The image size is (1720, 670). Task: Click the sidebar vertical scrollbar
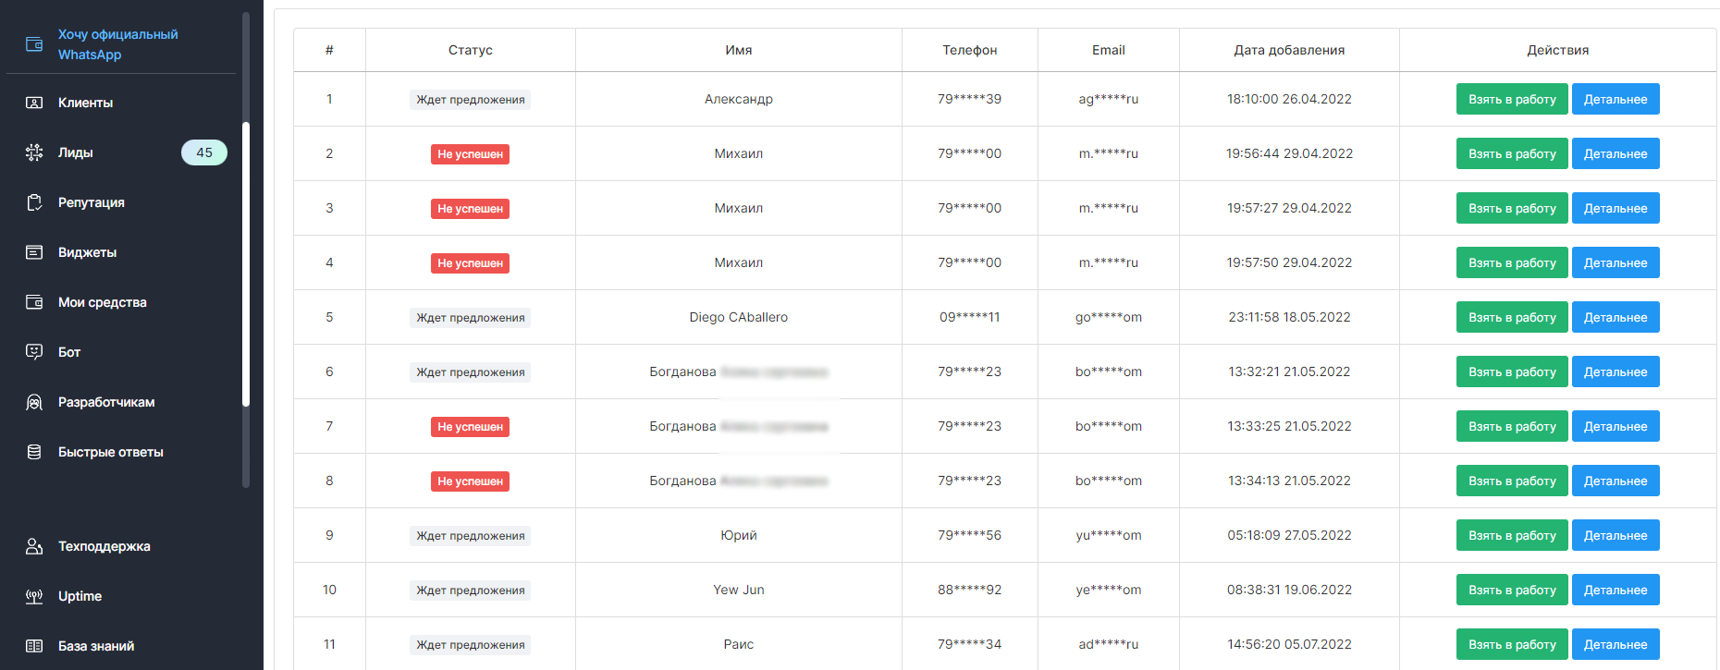pos(246,263)
